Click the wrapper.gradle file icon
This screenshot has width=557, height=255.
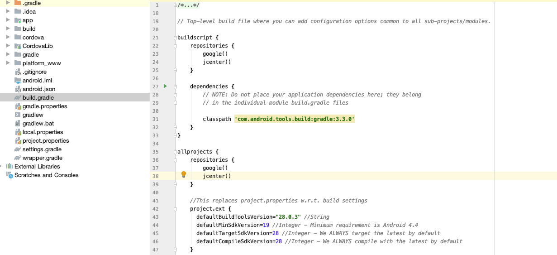tap(18, 158)
